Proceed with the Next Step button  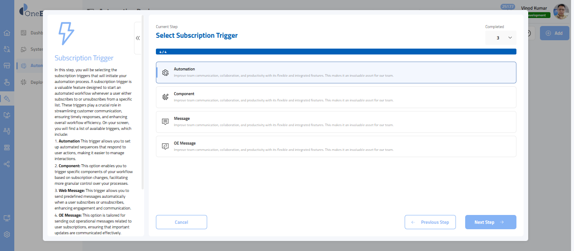pyautogui.click(x=490, y=222)
